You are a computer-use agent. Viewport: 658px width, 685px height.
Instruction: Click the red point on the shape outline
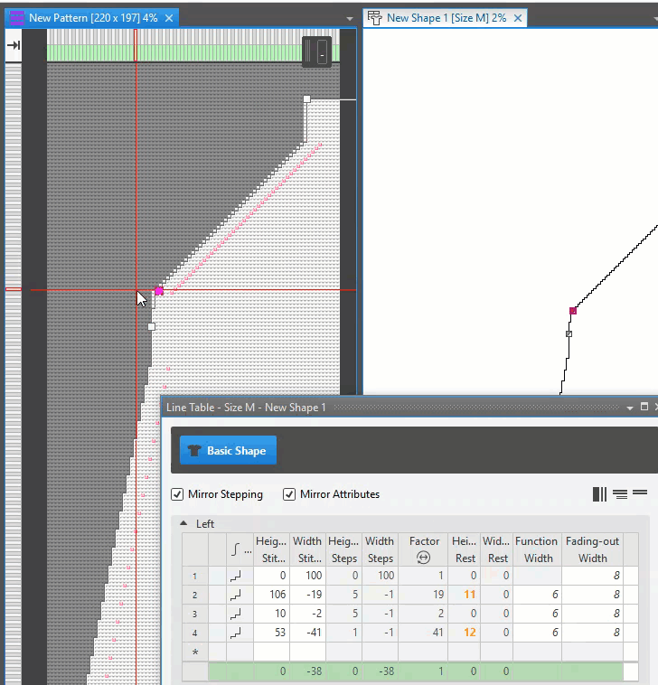pos(573,311)
